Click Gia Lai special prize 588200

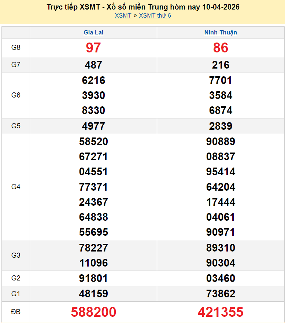[x=93, y=312]
